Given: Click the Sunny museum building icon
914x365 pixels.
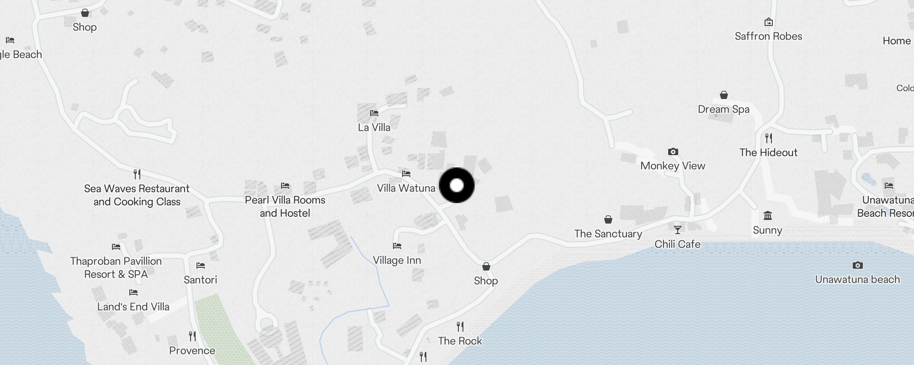Looking at the screenshot, I should 767,215.
